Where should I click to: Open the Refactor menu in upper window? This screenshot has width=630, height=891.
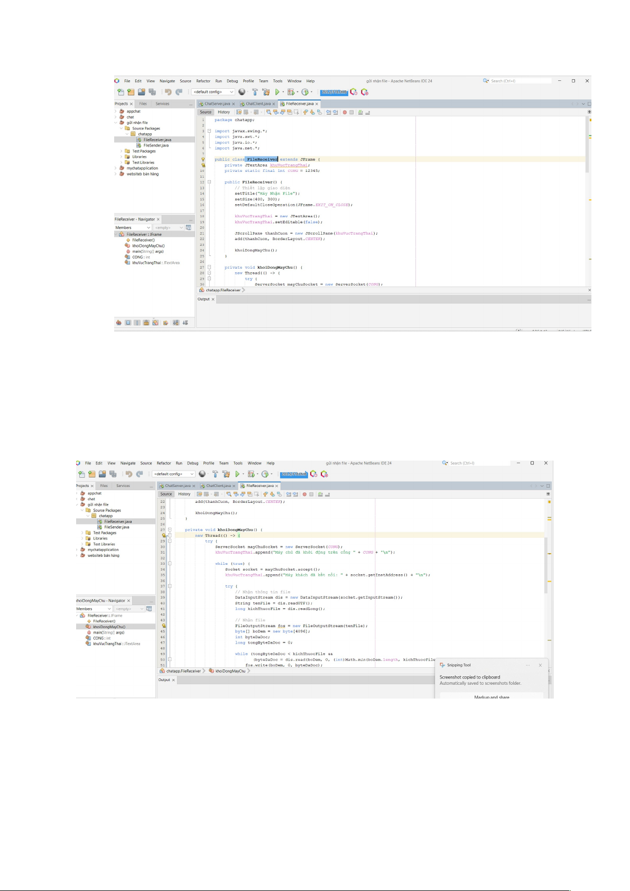pos(203,81)
